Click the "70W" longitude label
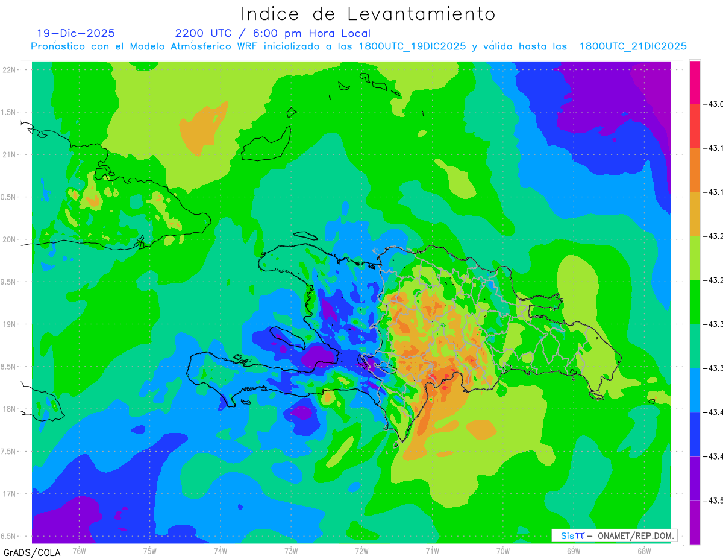This screenshot has width=723, height=559. (x=503, y=550)
